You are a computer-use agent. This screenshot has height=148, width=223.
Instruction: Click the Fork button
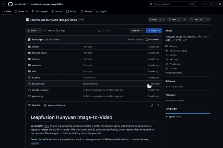click(x=174, y=20)
